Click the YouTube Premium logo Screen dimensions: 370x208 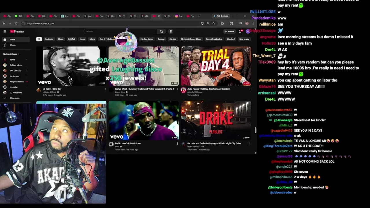(17, 31)
